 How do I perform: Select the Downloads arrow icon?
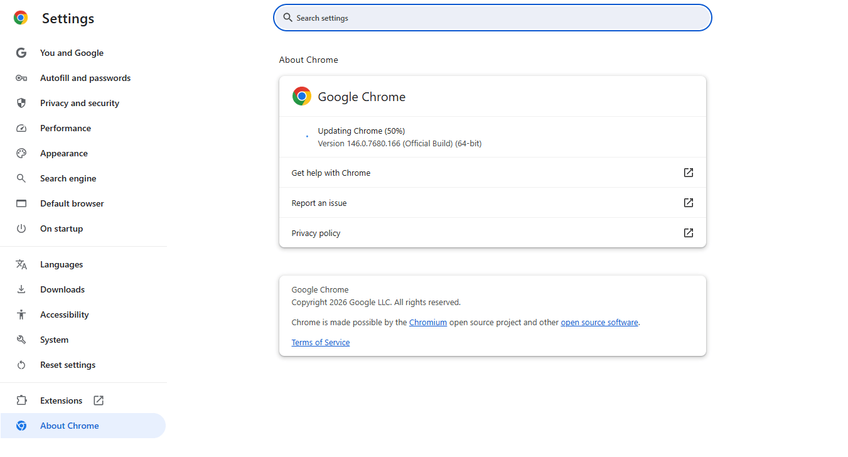tap(21, 289)
